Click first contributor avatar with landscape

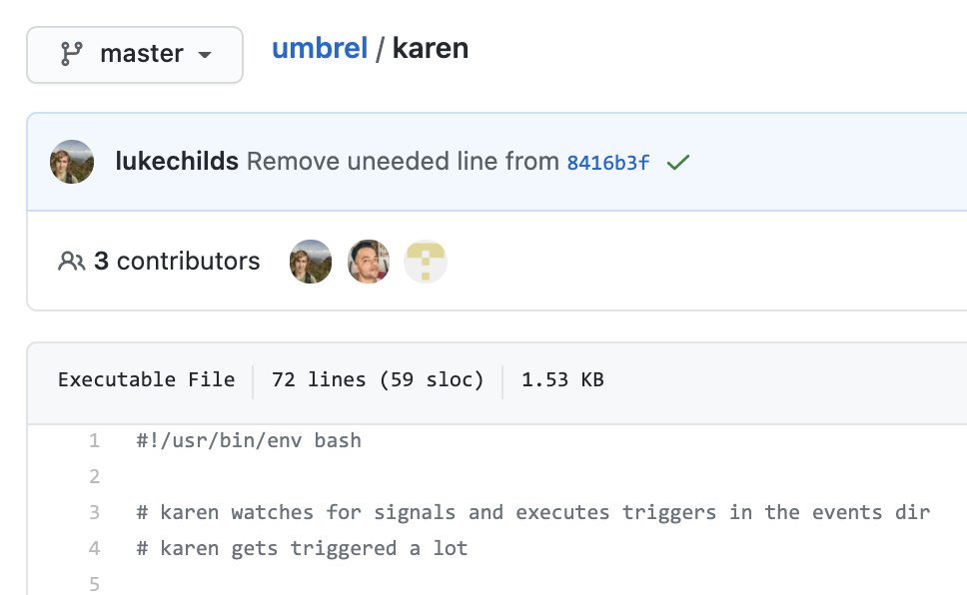tap(311, 262)
